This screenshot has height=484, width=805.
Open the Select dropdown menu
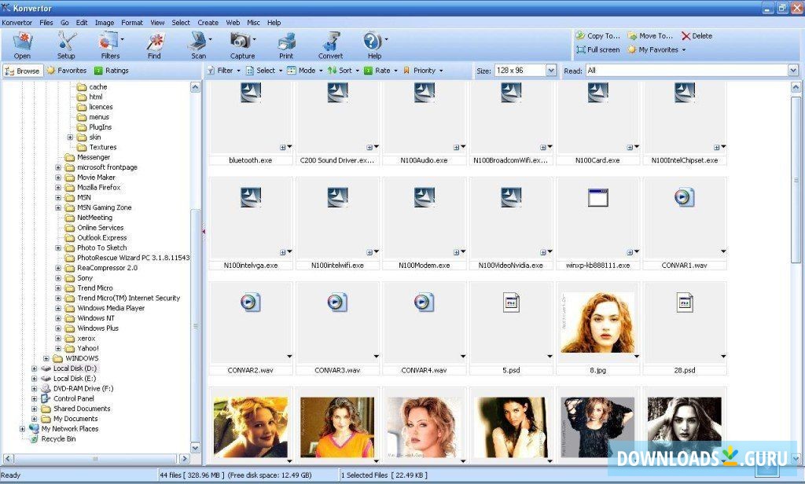(x=264, y=71)
